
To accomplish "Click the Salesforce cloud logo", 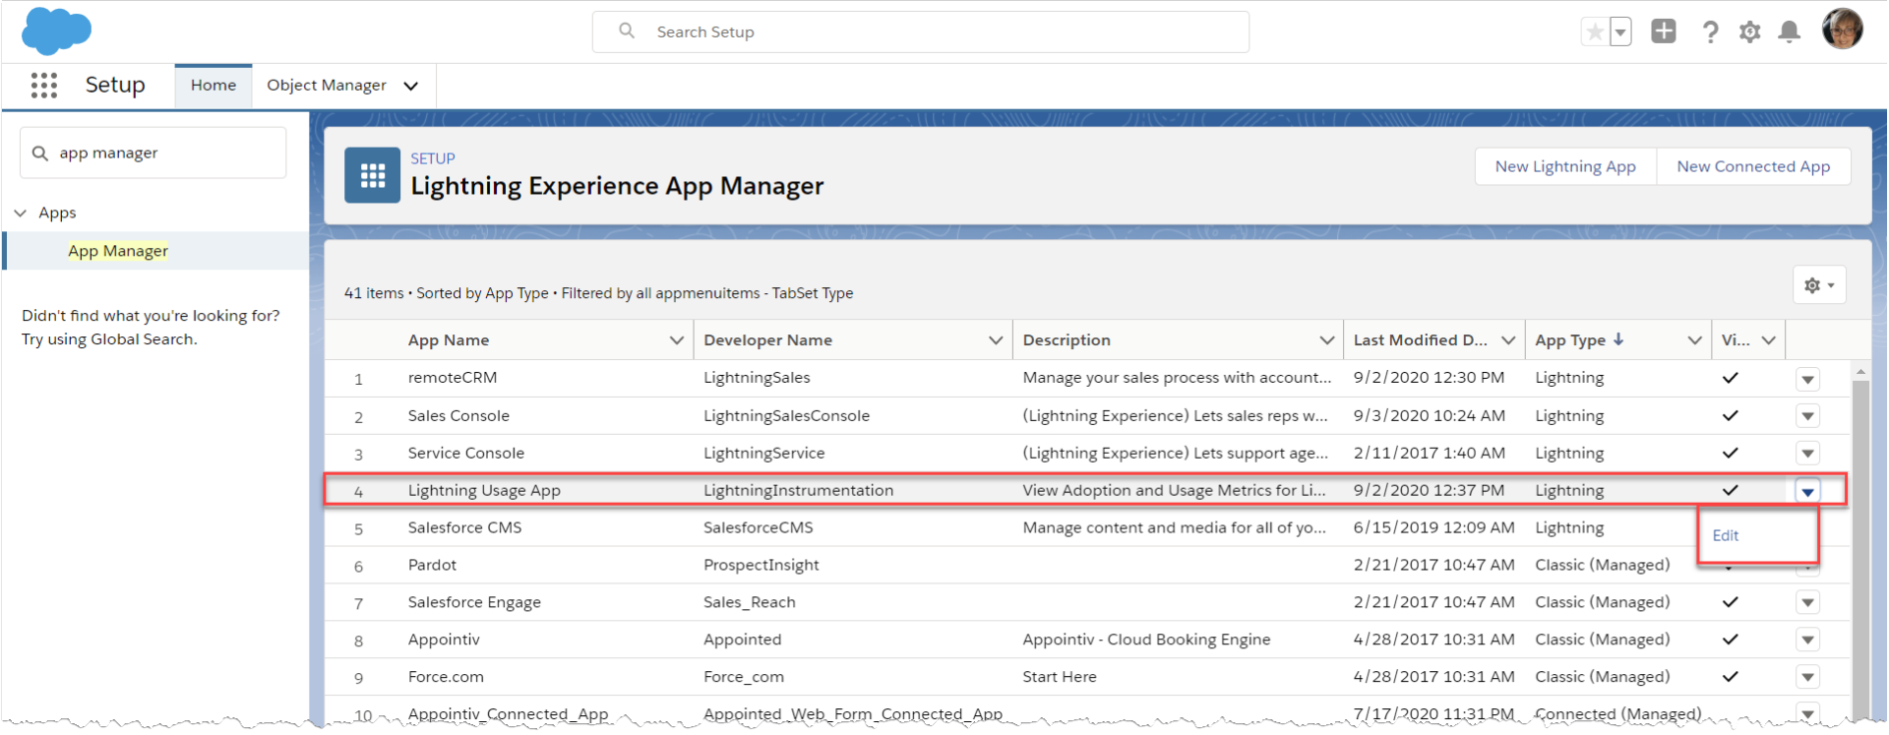I will 56,31.
